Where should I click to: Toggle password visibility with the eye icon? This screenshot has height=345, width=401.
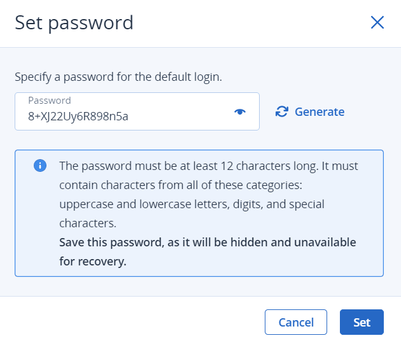(x=240, y=112)
